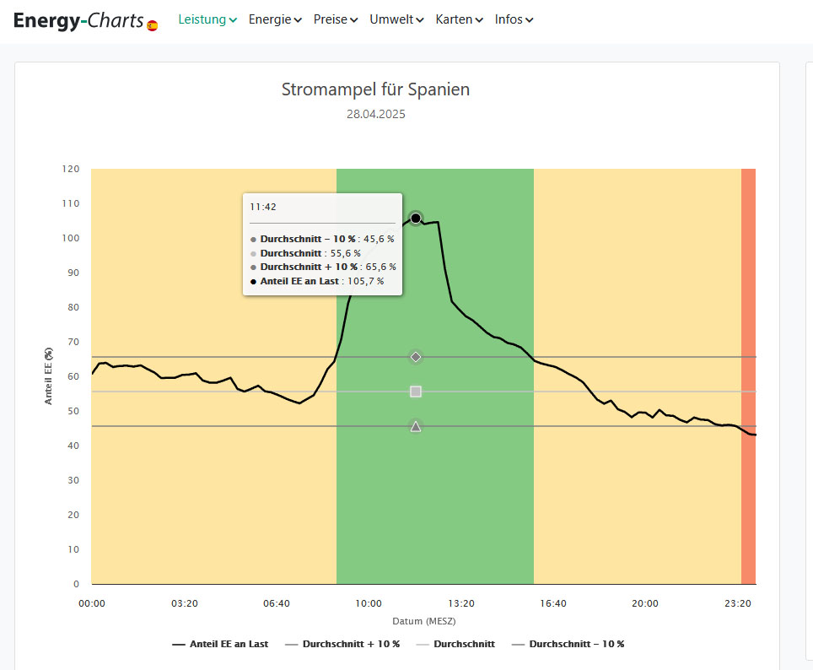Image resolution: width=813 pixels, height=670 pixels.
Task: Select the Karten menu item
Action: 460,19
